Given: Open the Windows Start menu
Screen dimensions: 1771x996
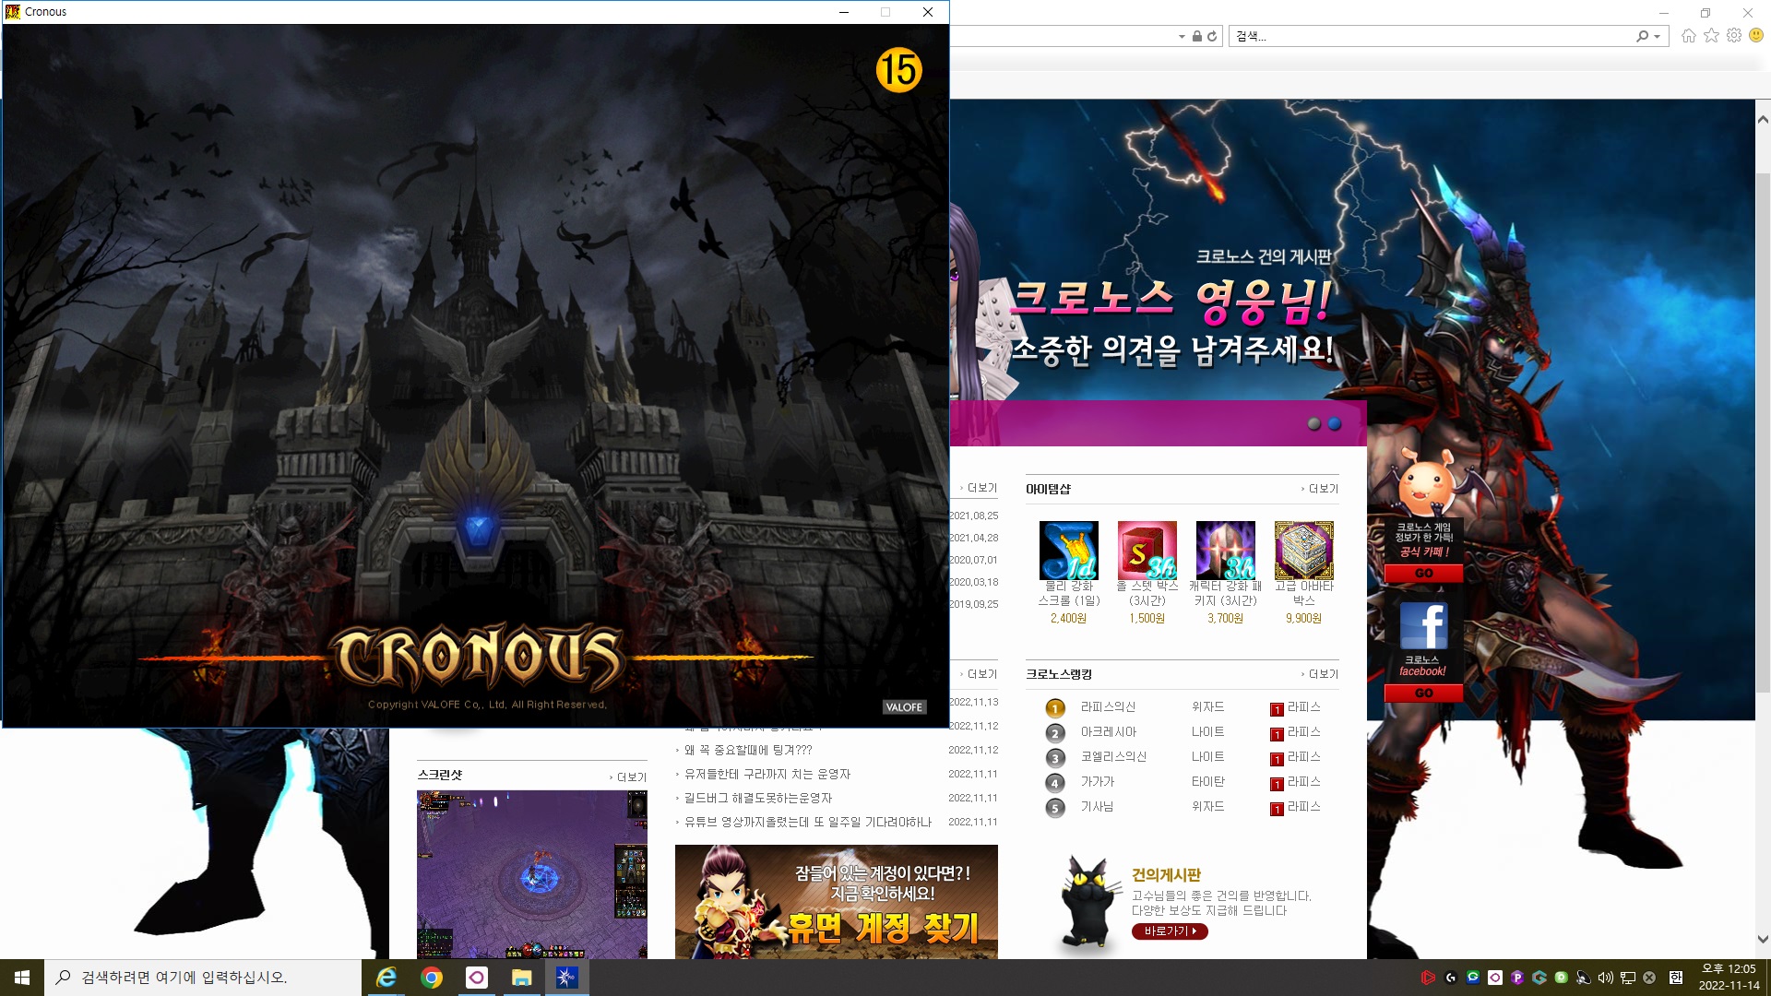Looking at the screenshot, I should point(22,978).
